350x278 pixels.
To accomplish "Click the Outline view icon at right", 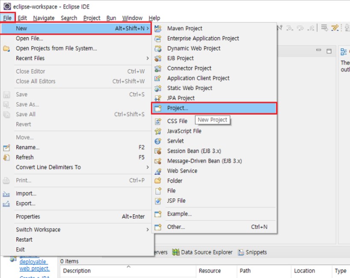I will click(344, 52).
